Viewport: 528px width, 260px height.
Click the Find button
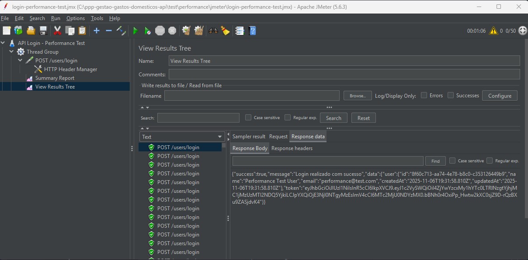coord(435,161)
